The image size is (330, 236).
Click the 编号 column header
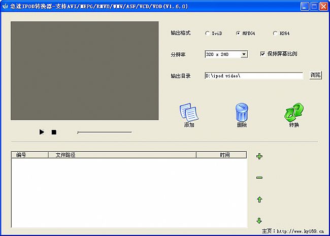[29, 155]
